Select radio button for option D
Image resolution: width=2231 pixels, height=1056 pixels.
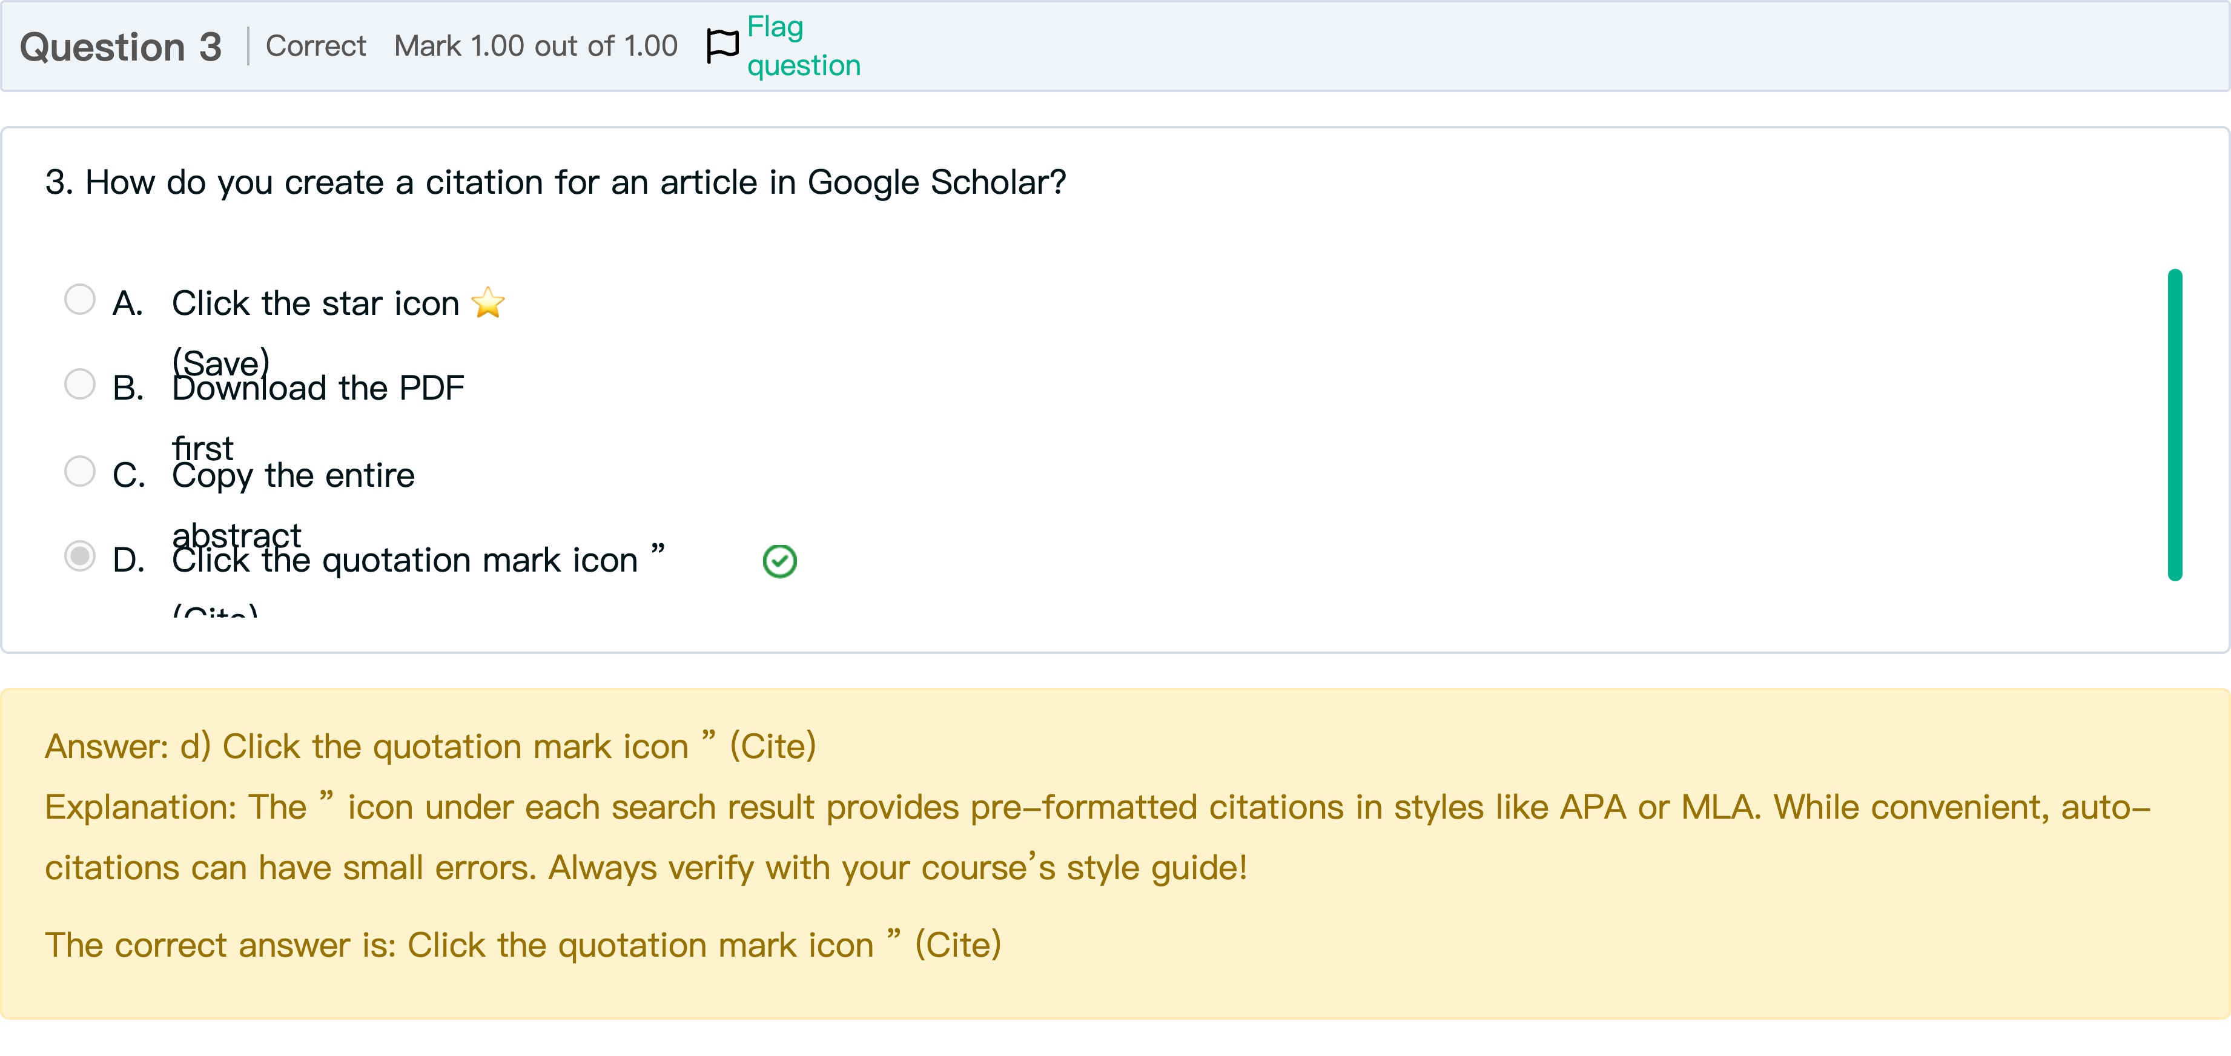(x=80, y=555)
